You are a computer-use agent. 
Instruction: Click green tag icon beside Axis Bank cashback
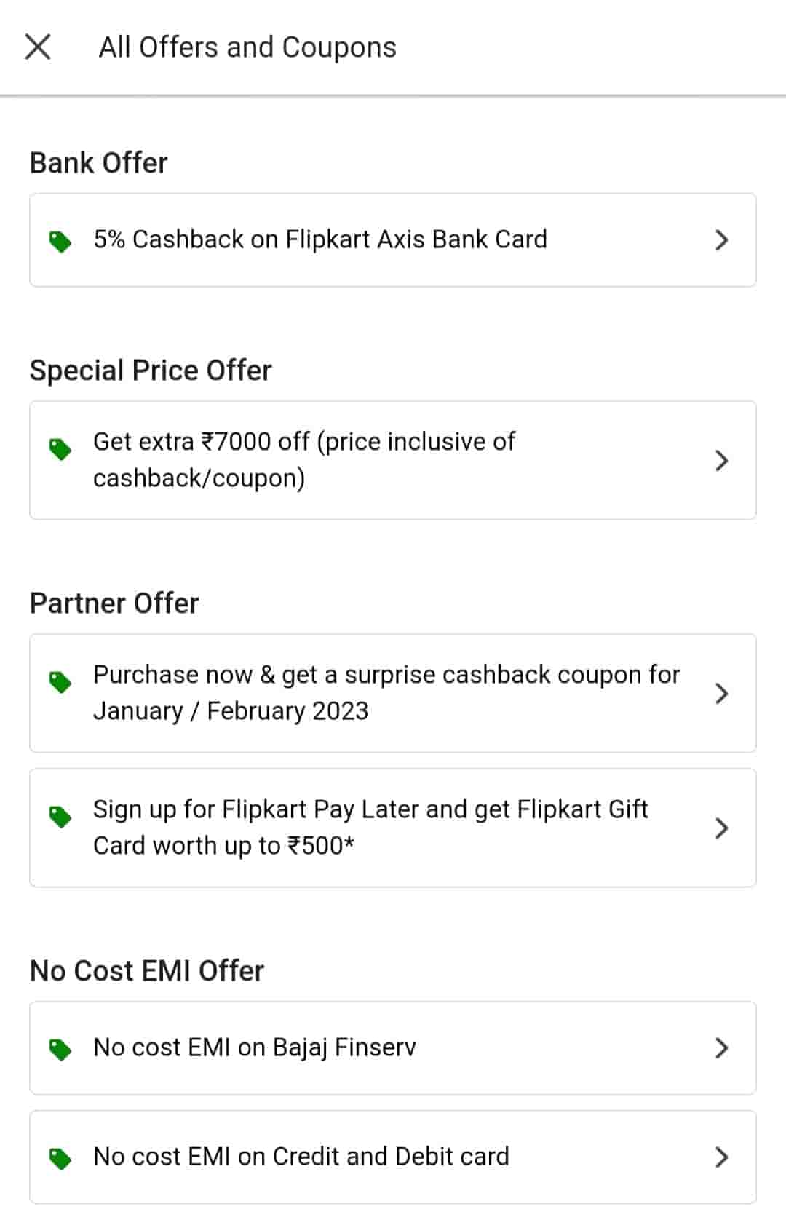tap(60, 241)
